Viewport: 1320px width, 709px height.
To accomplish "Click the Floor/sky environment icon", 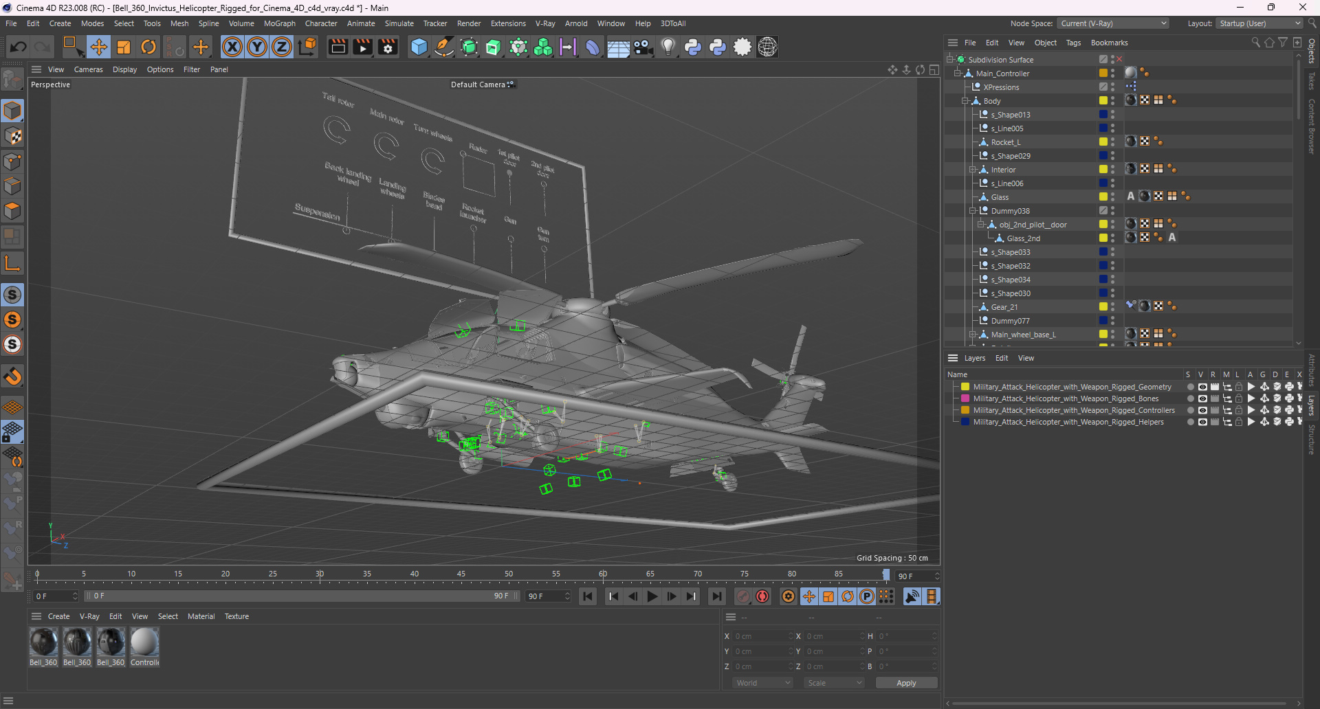I will click(x=617, y=47).
